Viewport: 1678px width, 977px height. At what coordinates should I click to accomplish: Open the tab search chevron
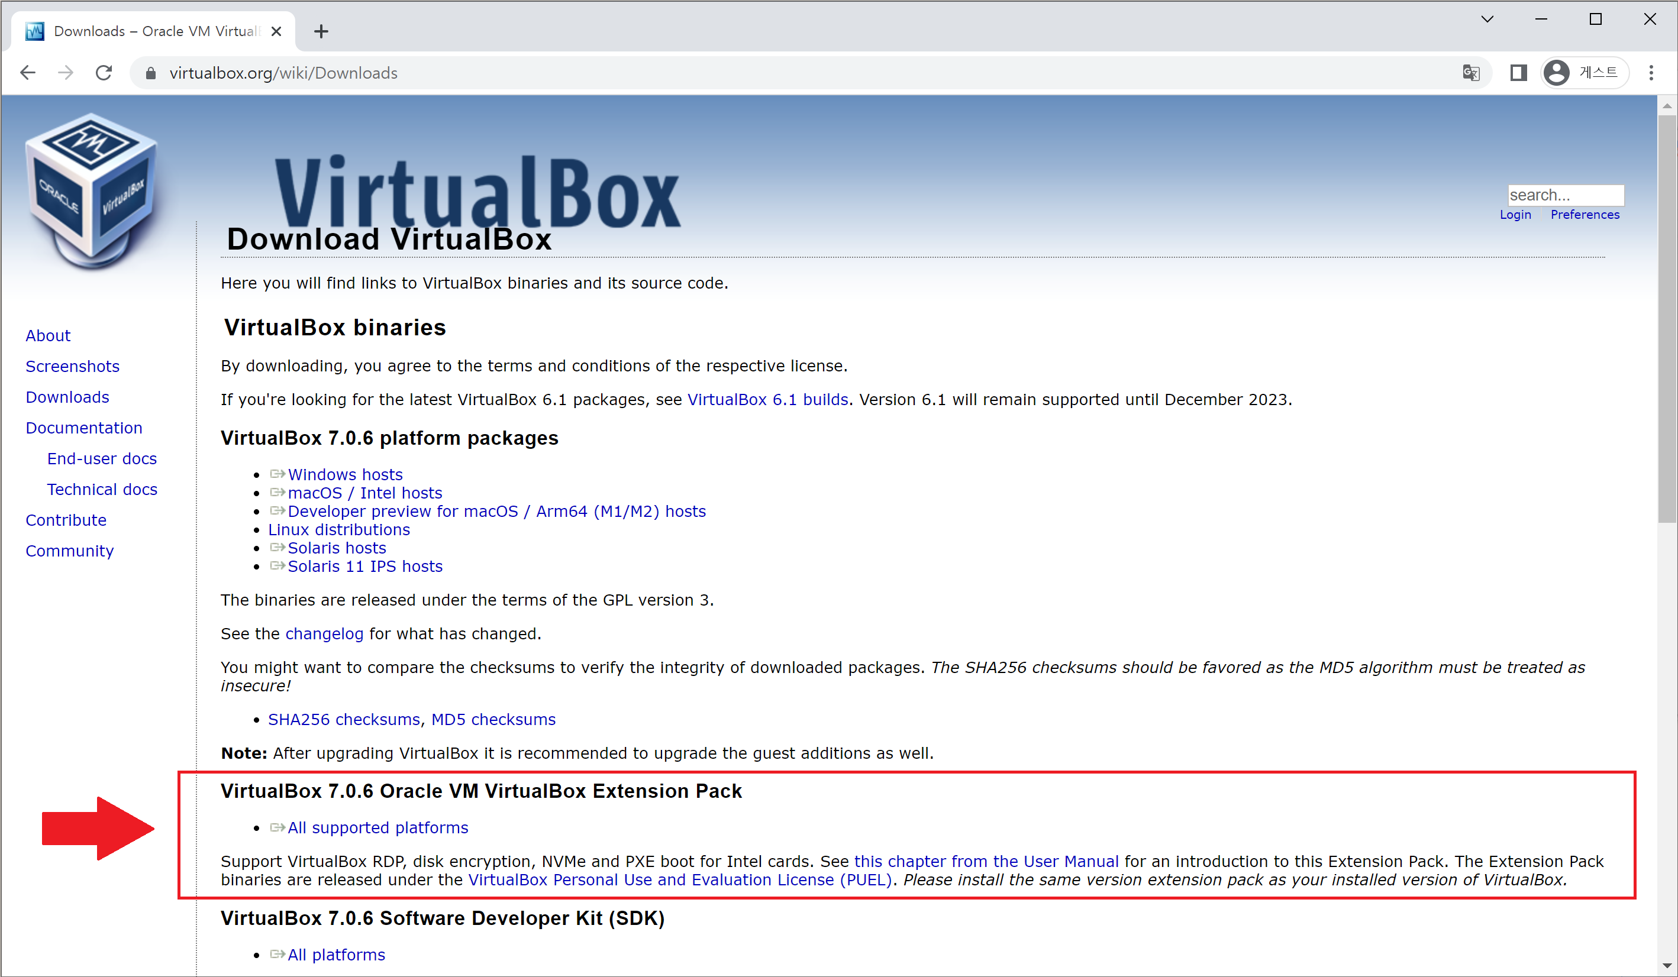(1487, 20)
